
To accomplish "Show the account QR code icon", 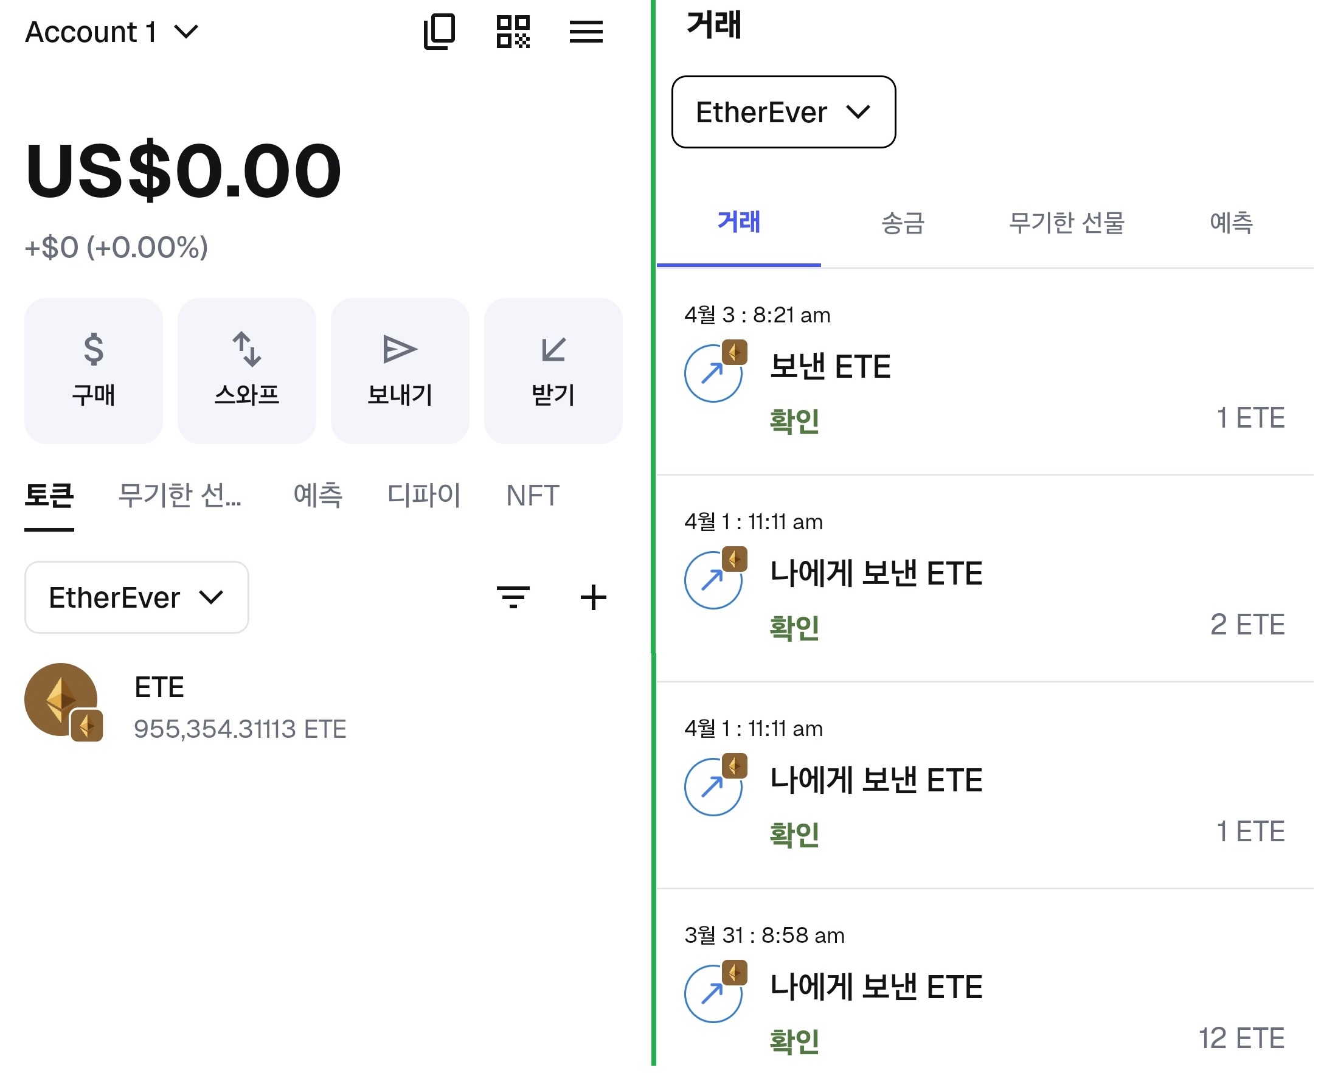I will coord(515,31).
